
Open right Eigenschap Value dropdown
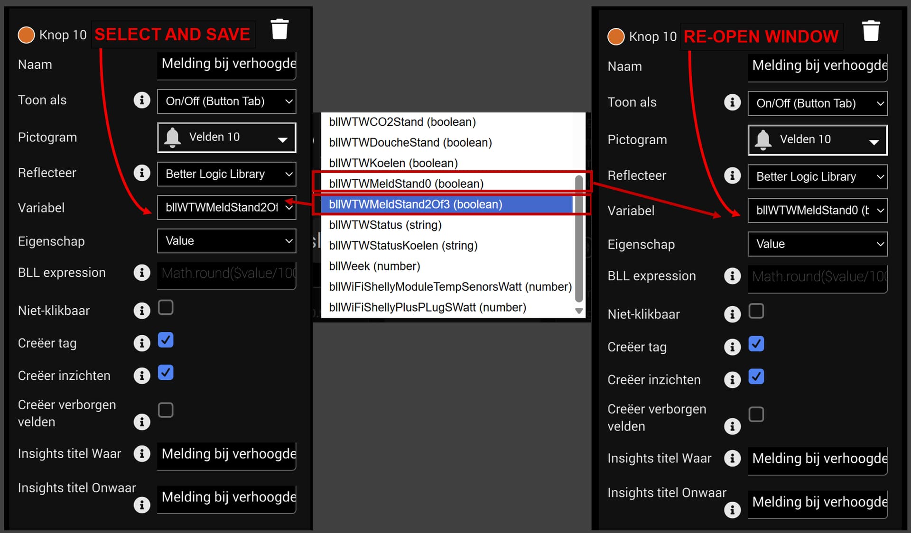[x=818, y=244]
